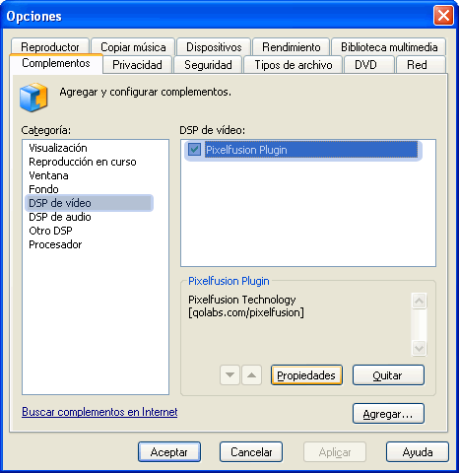The image size is (459, 473).
Task: Open the Reproductor tab
Action: coord(50,47)
